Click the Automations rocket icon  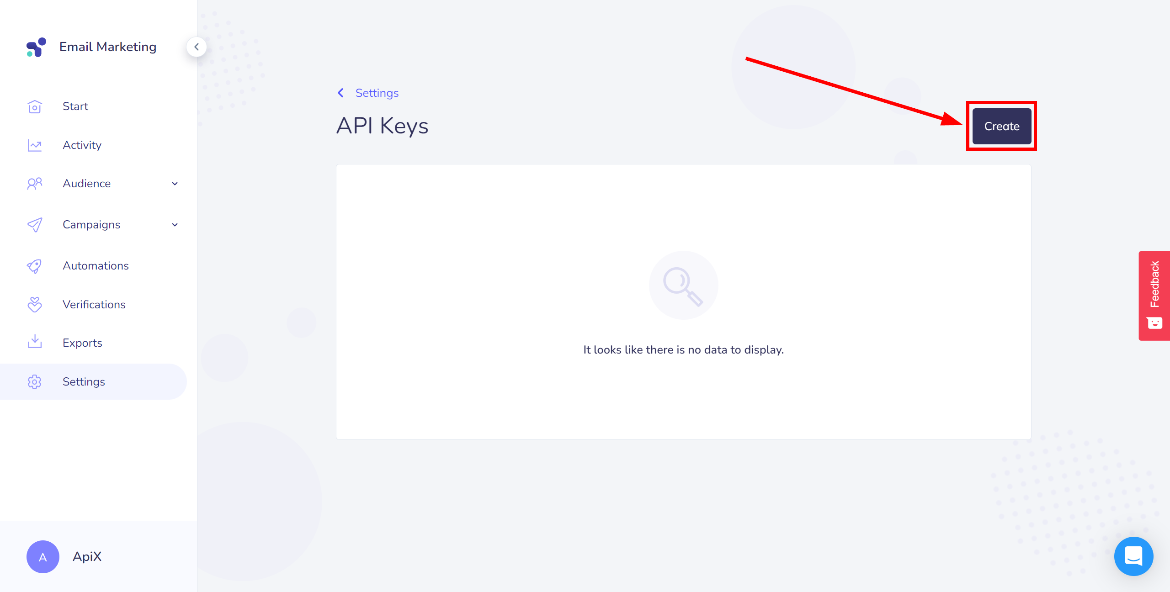tap(35, 265)
